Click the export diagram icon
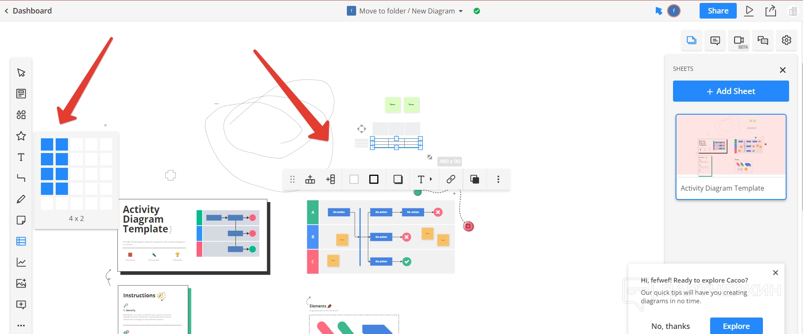 tap(771, 11)
